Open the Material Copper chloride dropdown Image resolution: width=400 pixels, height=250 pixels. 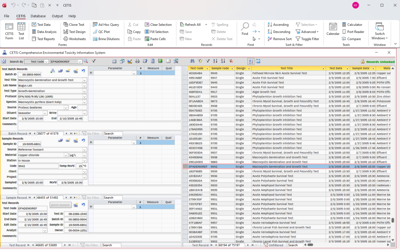pyautogui.click(x=66, y=155)
